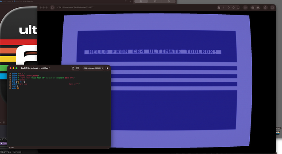Viewport: 282px width, 154px height.
Task: Open the keyboard overlay in C64 Ultimate toolbar
Action: (x=245, y=7)
